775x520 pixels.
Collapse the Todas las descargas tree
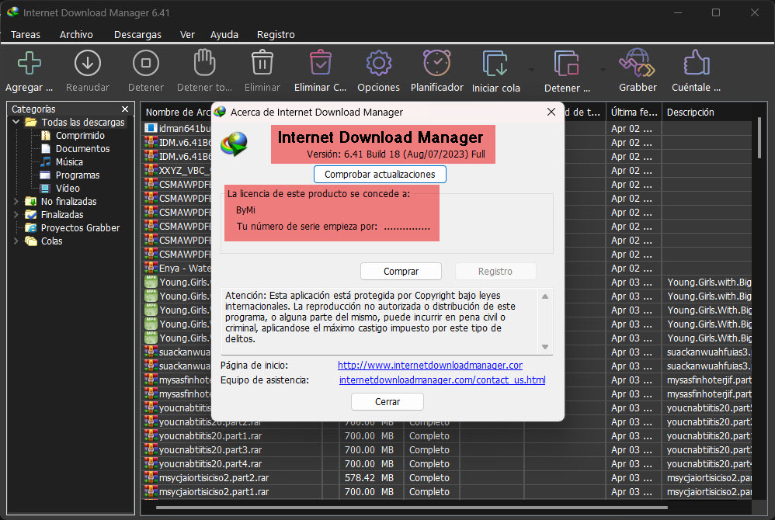click(x=16, y=122)
